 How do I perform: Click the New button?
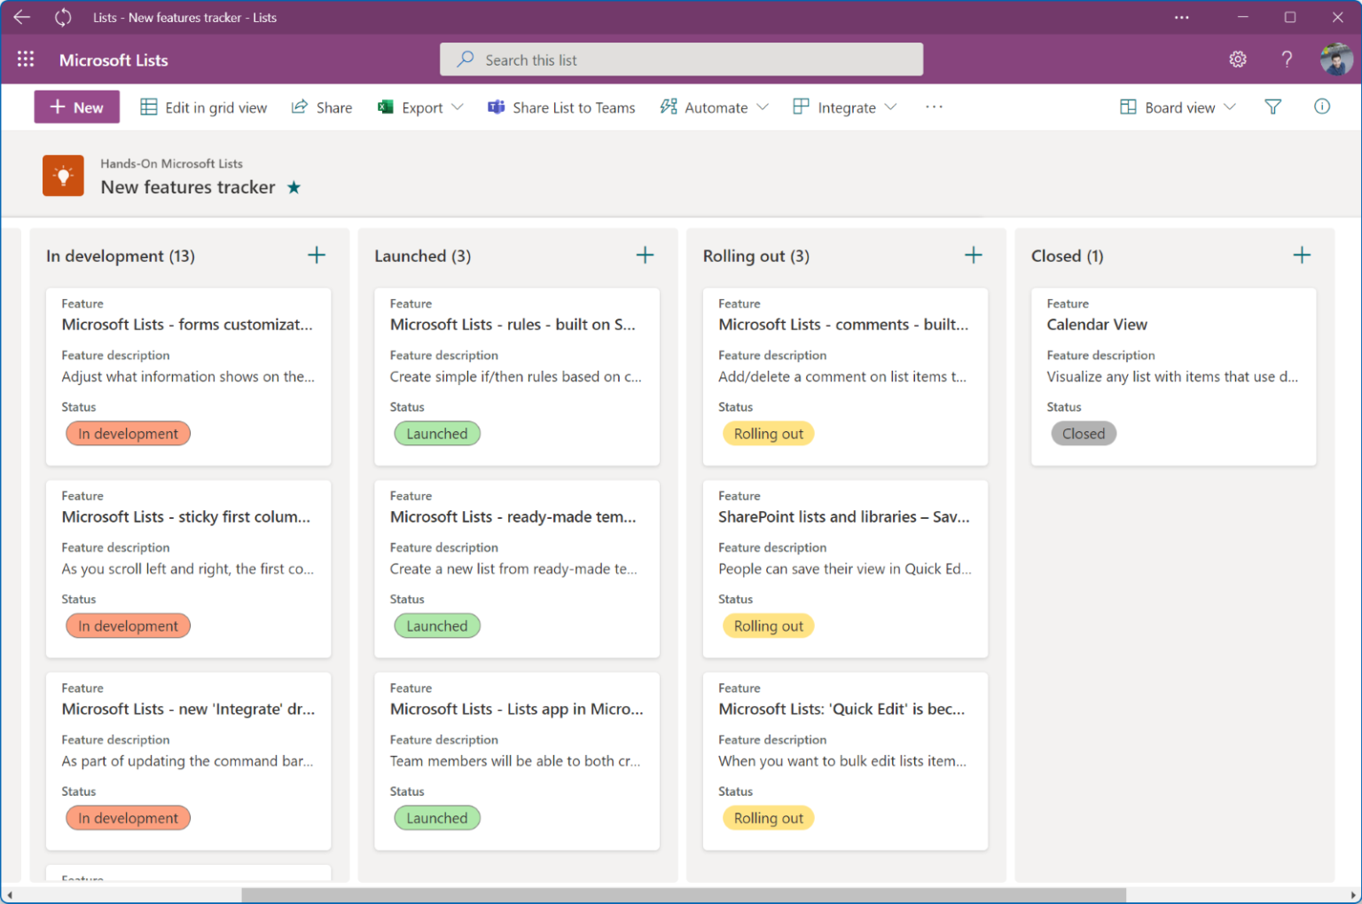point(77,107)
